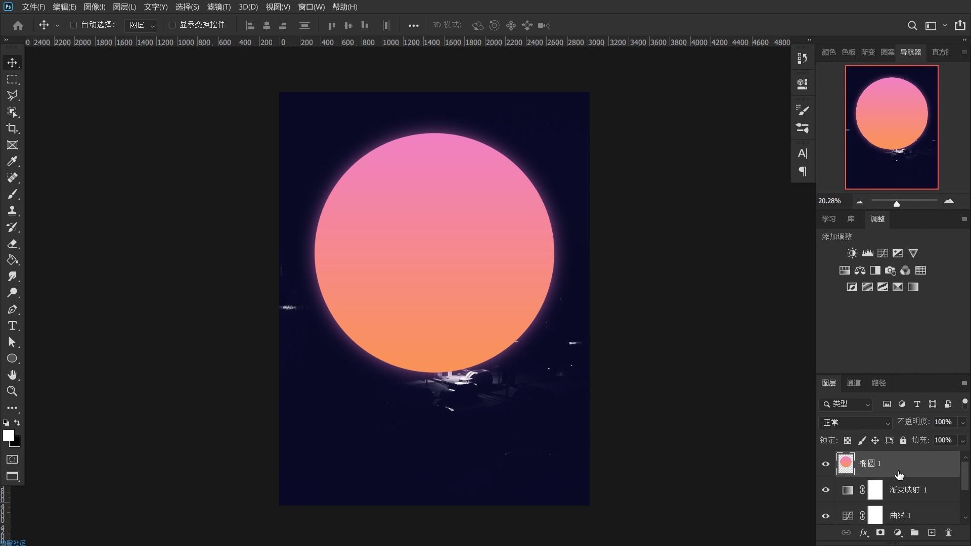This screenshot has height=546, width=971.
Task: Select the Crop tool
Action: tap(12, 128)
